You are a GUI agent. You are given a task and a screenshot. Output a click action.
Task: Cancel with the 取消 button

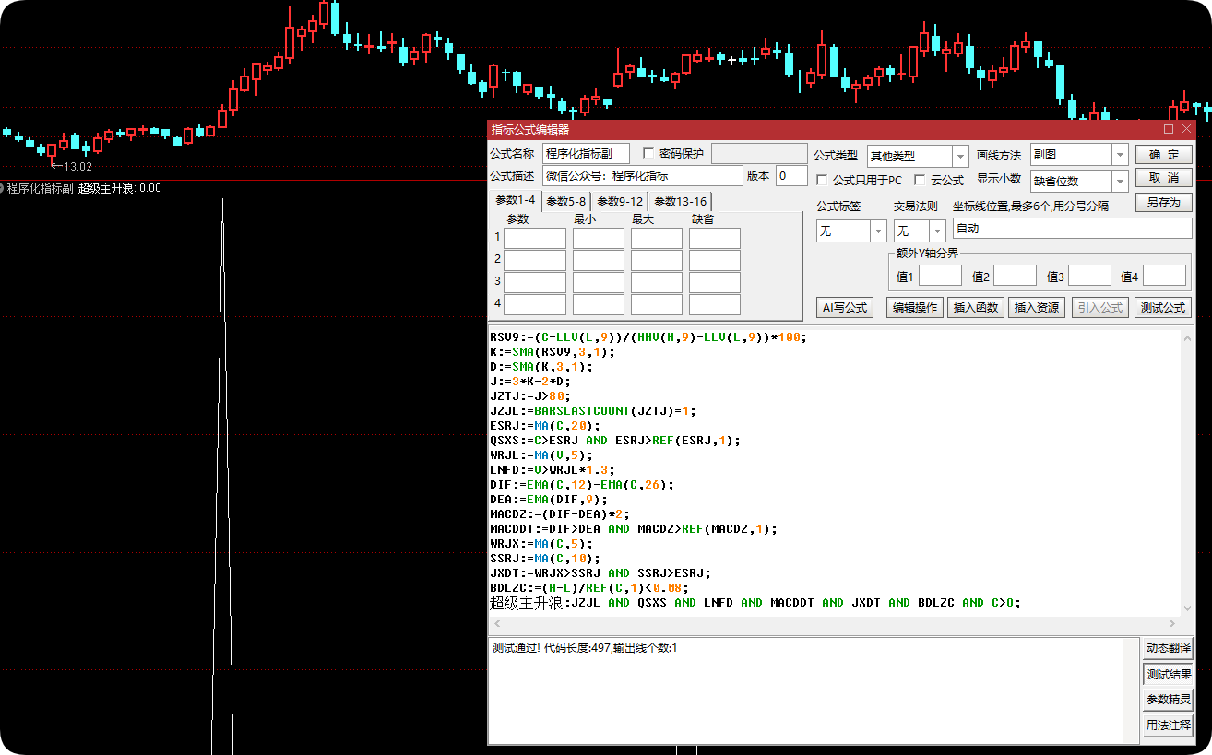[x=1163, y=178]
